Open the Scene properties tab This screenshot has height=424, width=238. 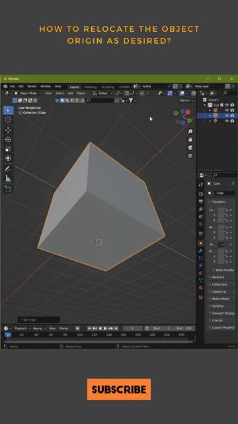[x=201, y=217]
